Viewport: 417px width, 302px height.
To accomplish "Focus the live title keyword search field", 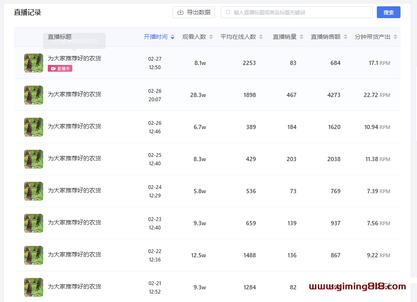I will tap(300, 12).
